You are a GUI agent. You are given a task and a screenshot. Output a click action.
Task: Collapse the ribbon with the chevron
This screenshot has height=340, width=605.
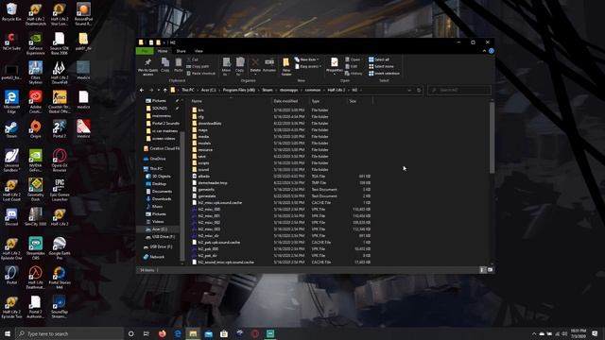484,51
